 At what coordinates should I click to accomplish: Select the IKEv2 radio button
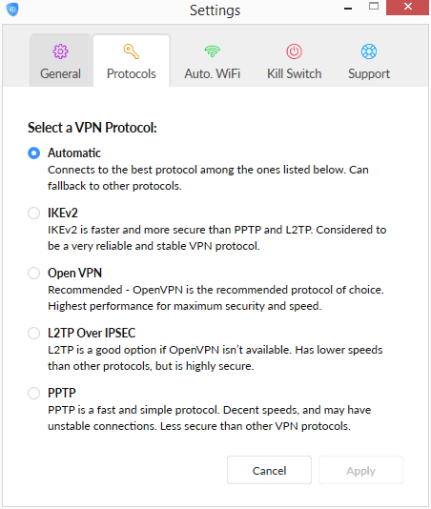33,213
